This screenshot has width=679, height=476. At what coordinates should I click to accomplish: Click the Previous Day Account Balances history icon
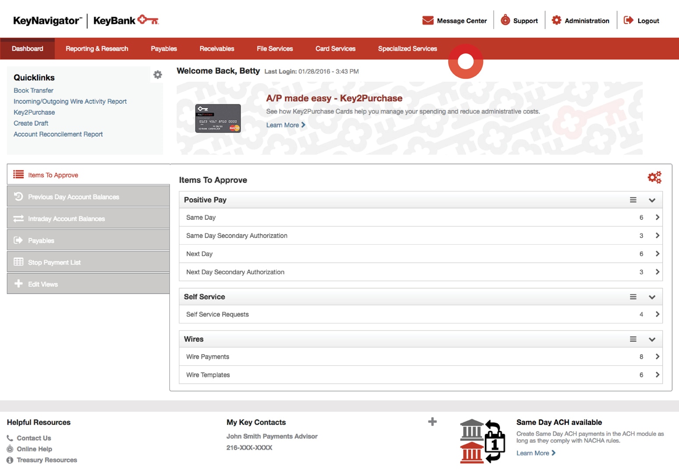point(18,197)
